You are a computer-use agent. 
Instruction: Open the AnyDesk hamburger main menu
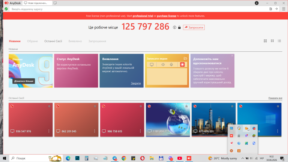(x=283, y=9)
